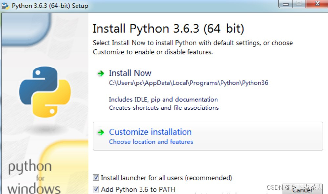This screenshot has width=328, height=194.
Task: Toggle Add Python 3.6 to PATH checkbox
Action: point(96,189)
